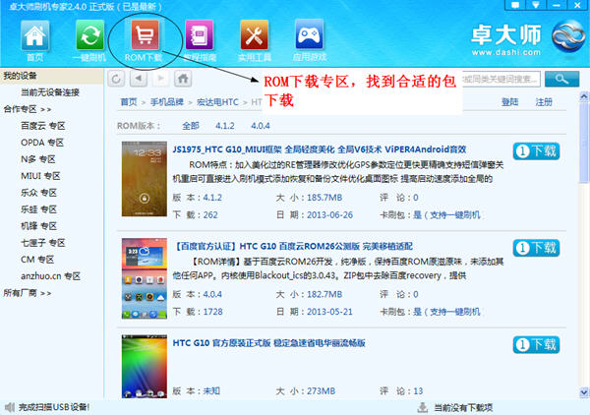The width and height of the screenshot is (590, 415).
Task: Click the www.dashi.com website text
Action: 506,53
